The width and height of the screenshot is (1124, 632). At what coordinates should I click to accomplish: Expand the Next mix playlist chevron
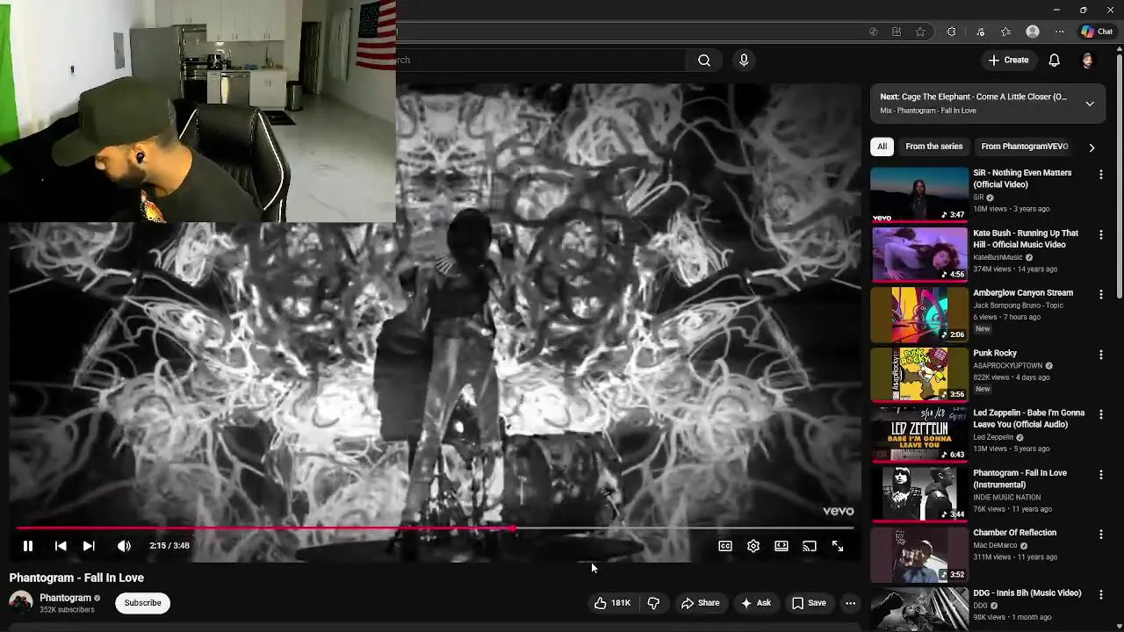coord(1090,104)
